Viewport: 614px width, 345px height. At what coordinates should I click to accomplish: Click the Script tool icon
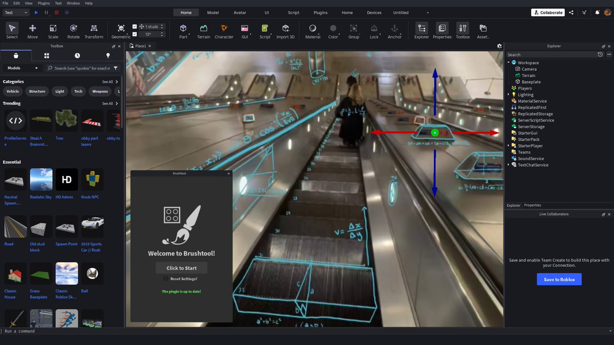pyautogui.click(x=265, y=31)
